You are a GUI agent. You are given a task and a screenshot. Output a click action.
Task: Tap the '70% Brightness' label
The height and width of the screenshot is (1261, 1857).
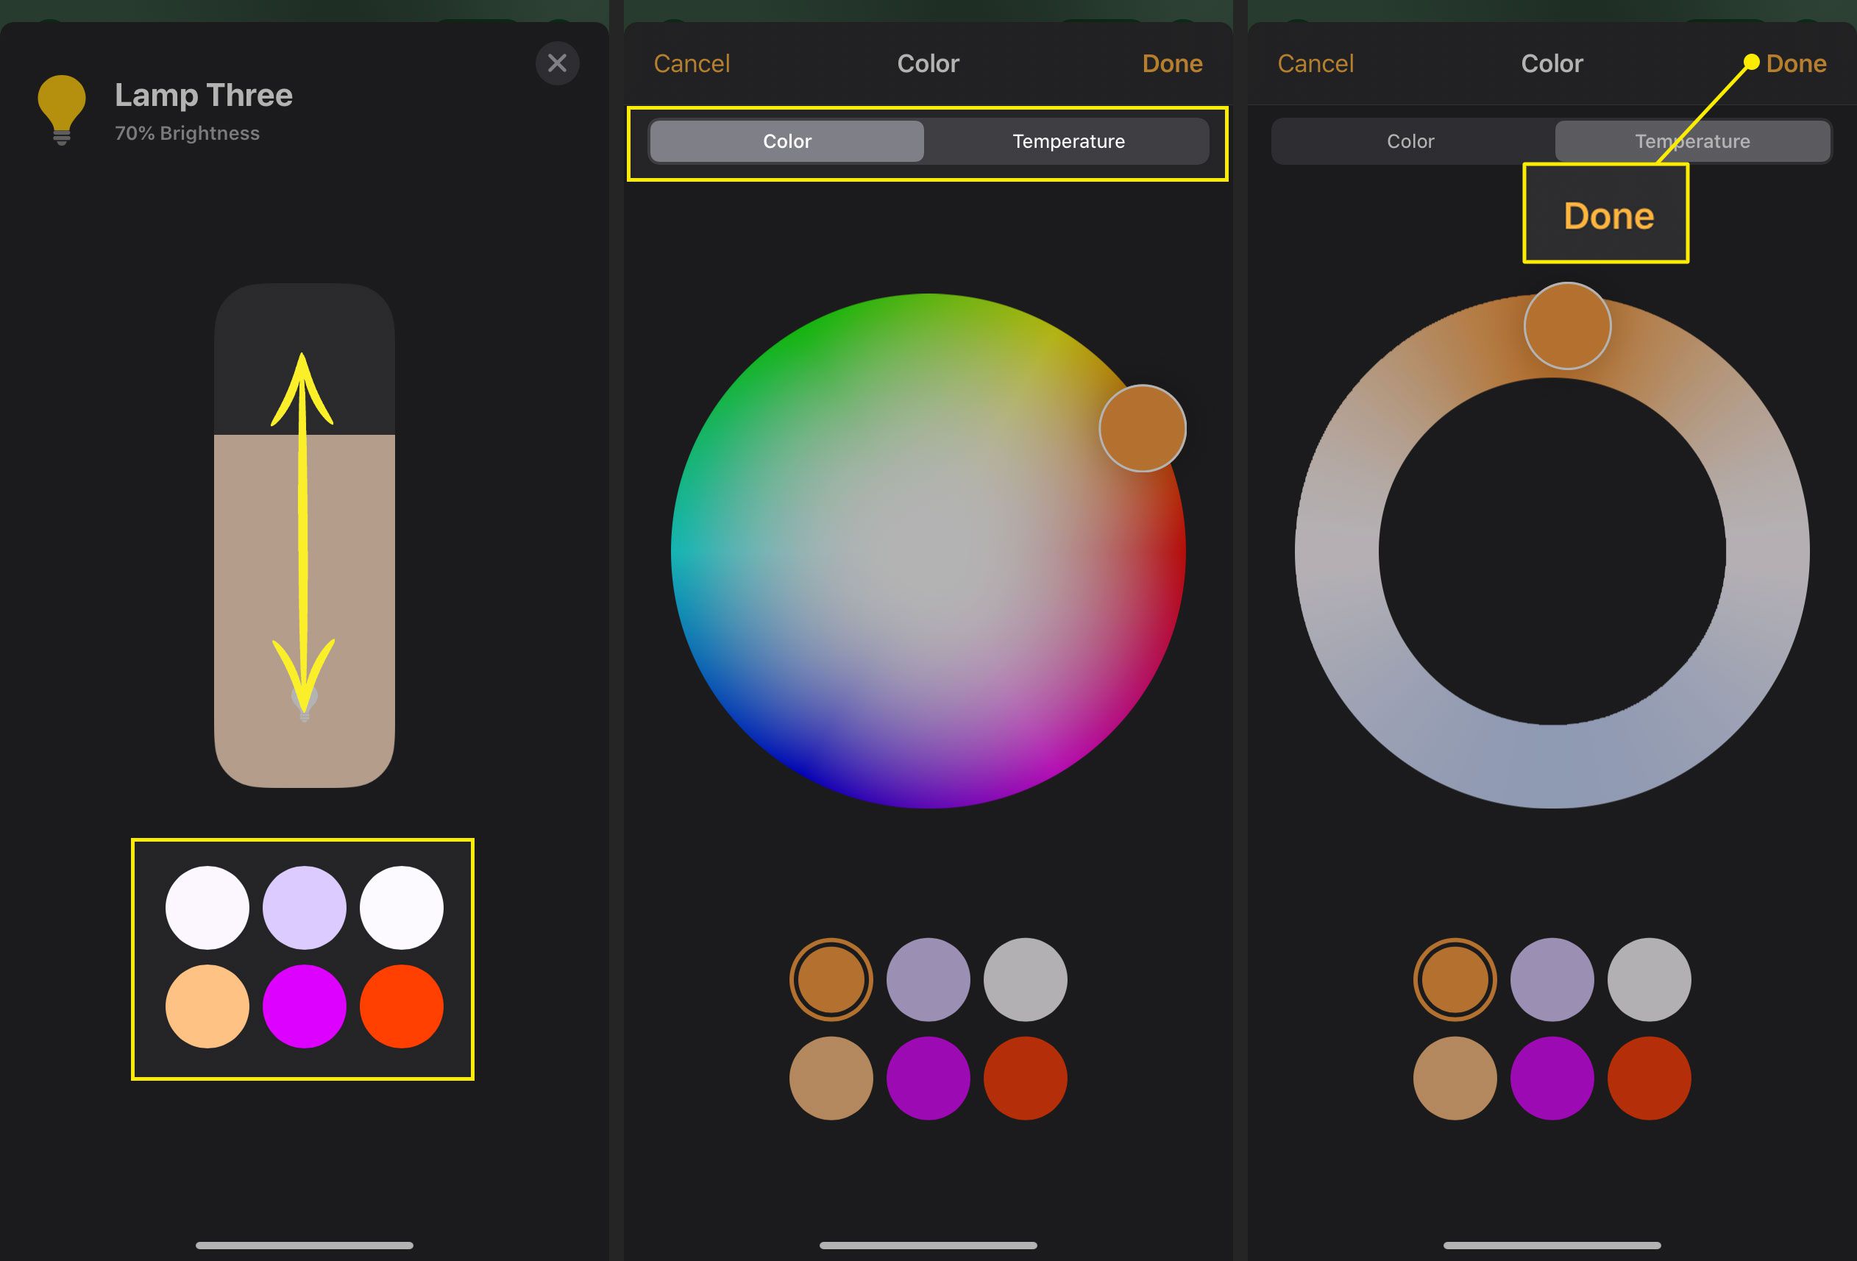pyautogui.click(x=187, y=133)
